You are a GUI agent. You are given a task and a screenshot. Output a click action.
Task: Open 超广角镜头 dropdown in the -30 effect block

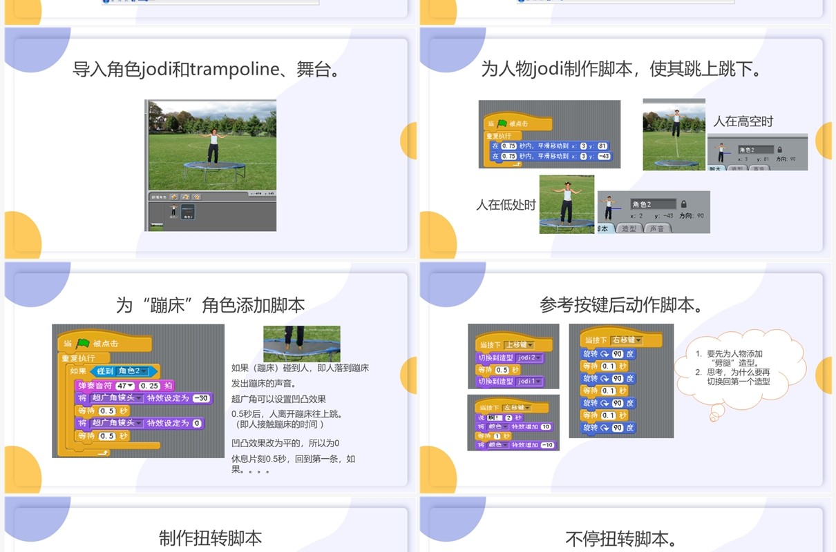click(x=115, y=398)
